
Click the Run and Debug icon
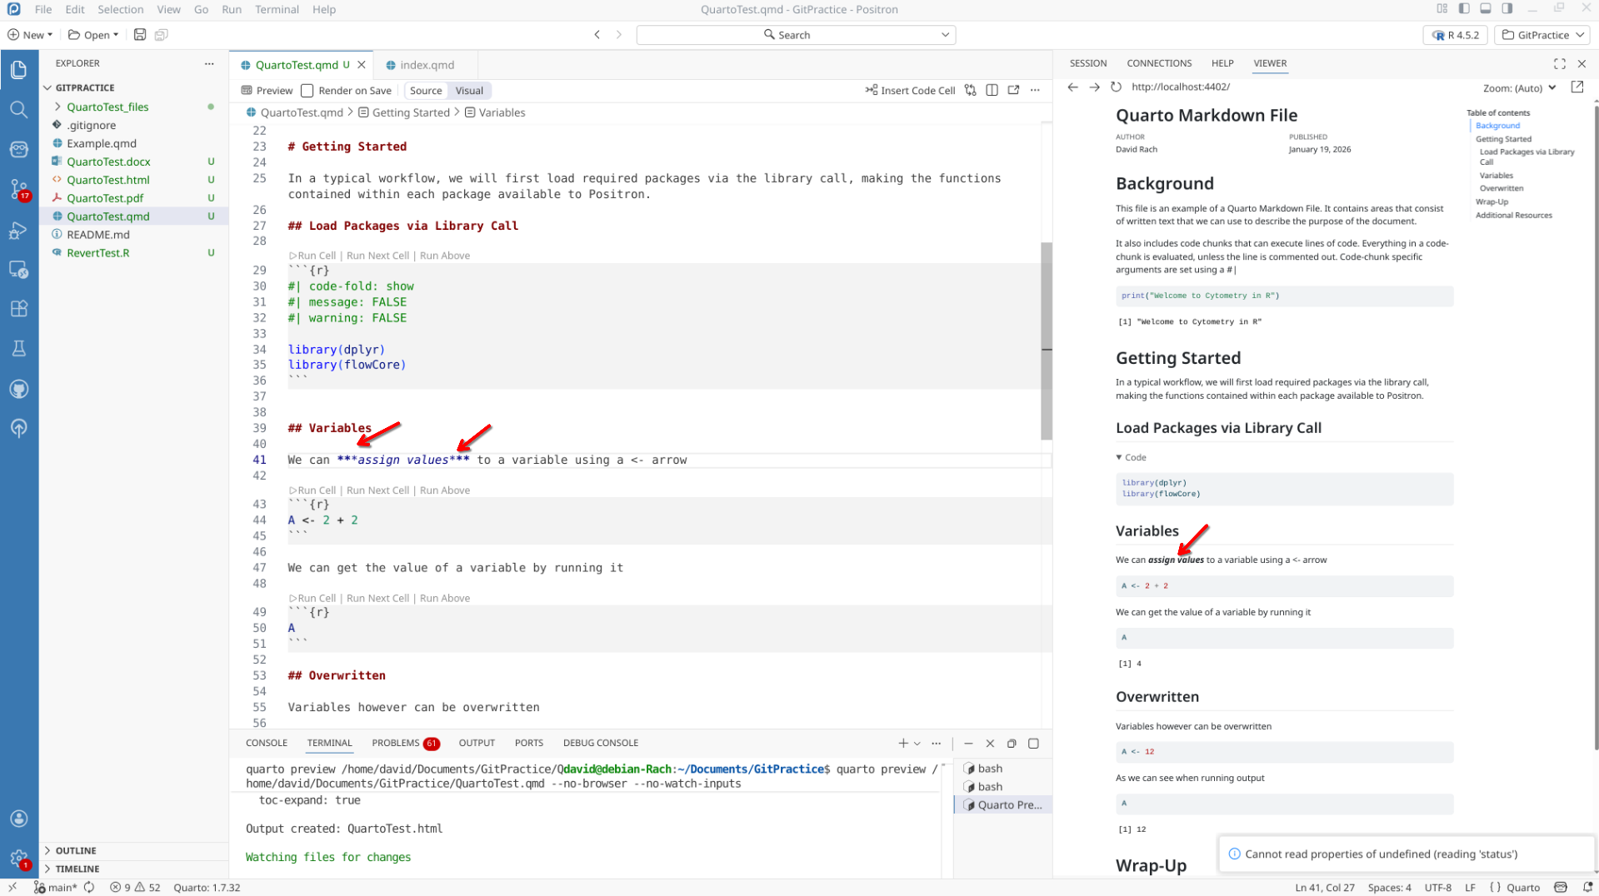(18, 231)
